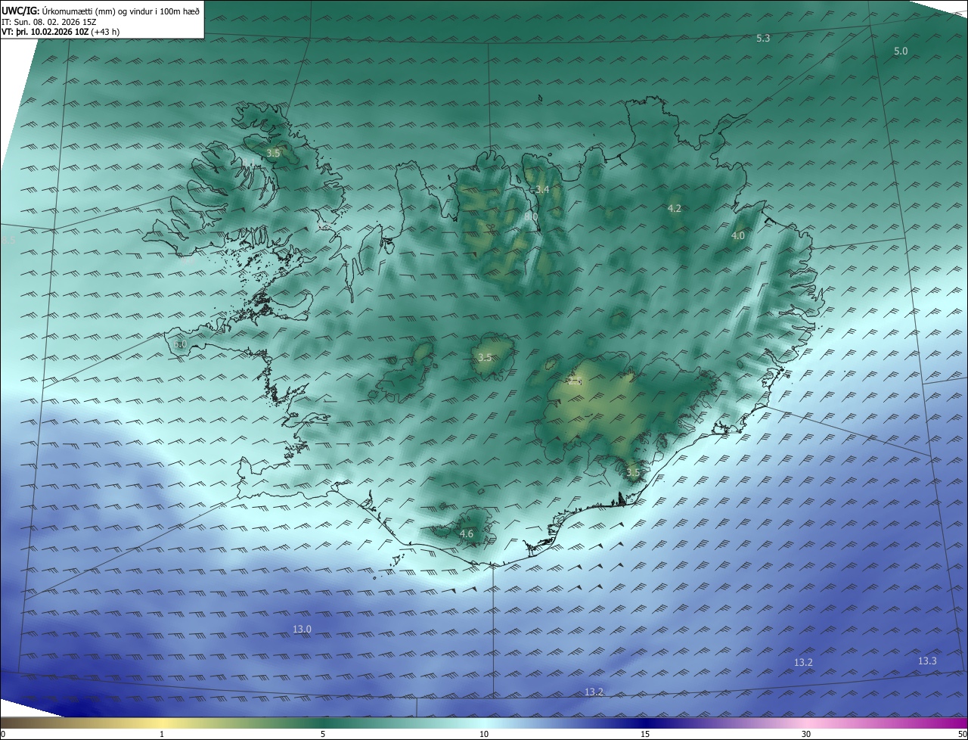Click the 4.6 value label near the south coast
This screenshot has height=740, width=968.
(467, 533)
